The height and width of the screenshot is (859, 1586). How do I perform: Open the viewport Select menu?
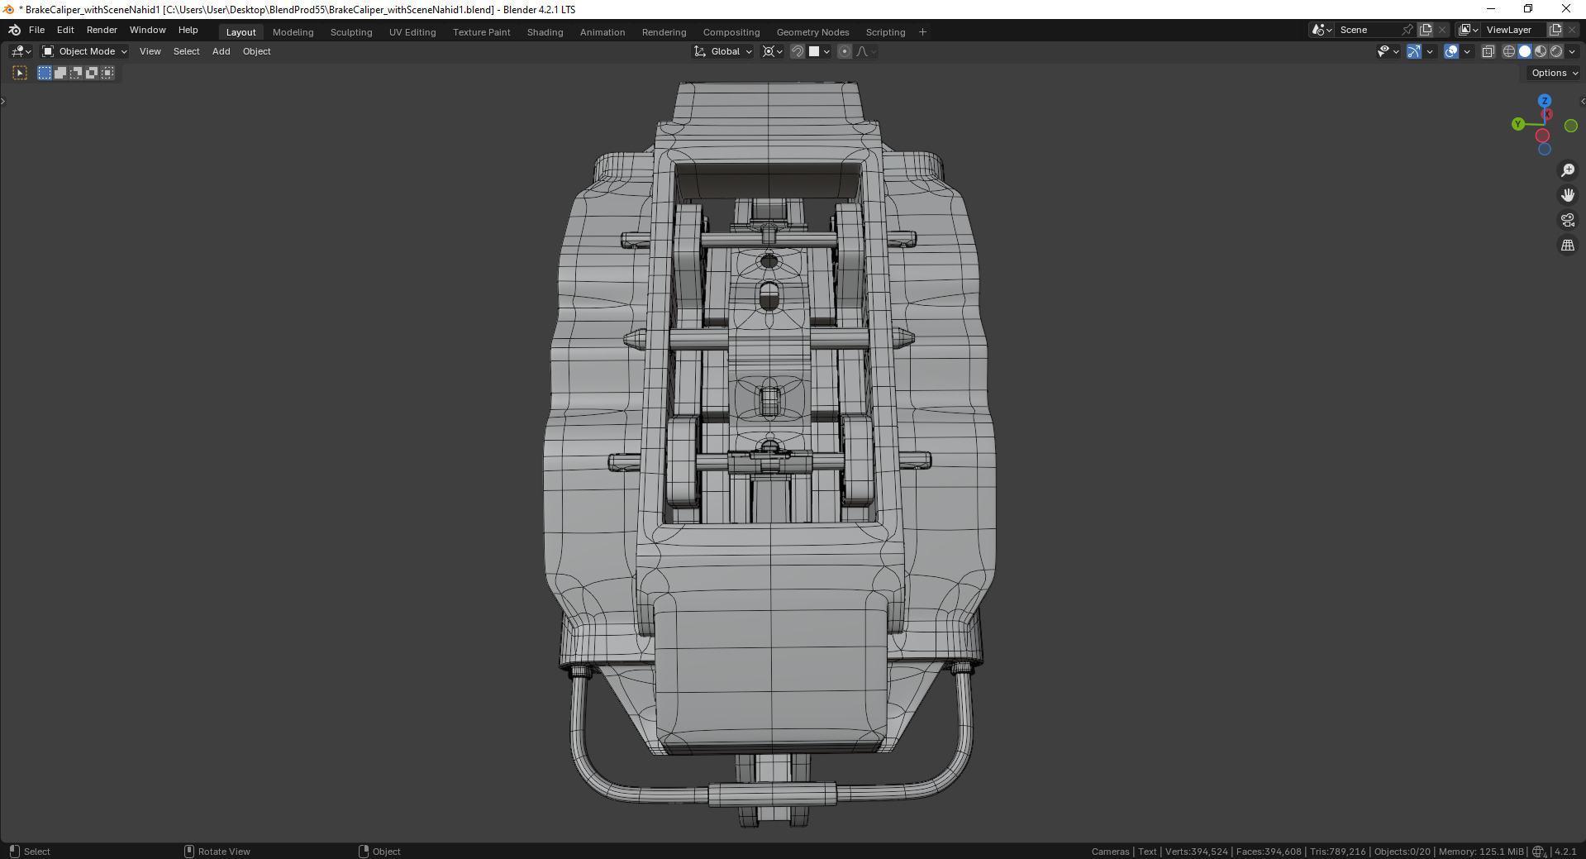[x=187, y=51]
